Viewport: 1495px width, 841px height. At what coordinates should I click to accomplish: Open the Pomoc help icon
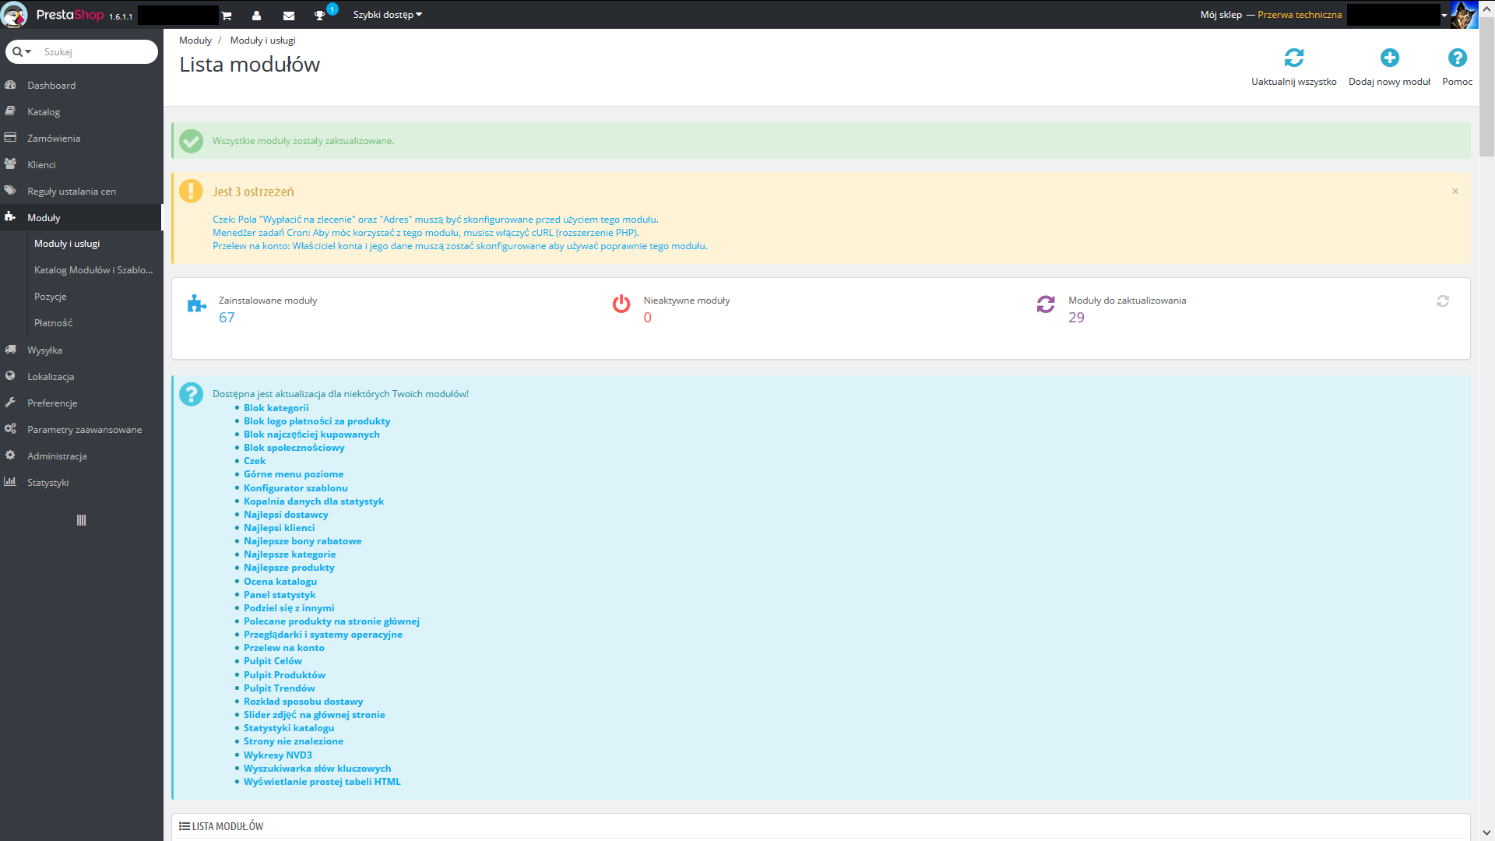[1457, 58]
